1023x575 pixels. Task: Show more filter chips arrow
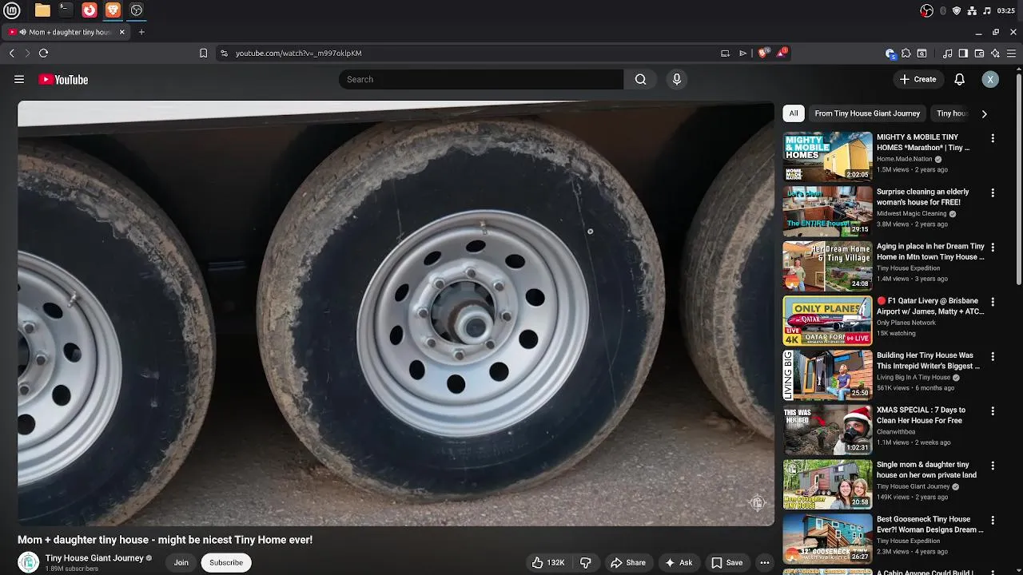(x=984, y=113)
